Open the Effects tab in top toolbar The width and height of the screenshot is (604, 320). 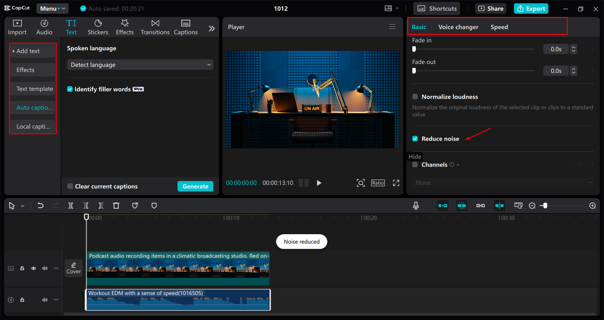125,27
